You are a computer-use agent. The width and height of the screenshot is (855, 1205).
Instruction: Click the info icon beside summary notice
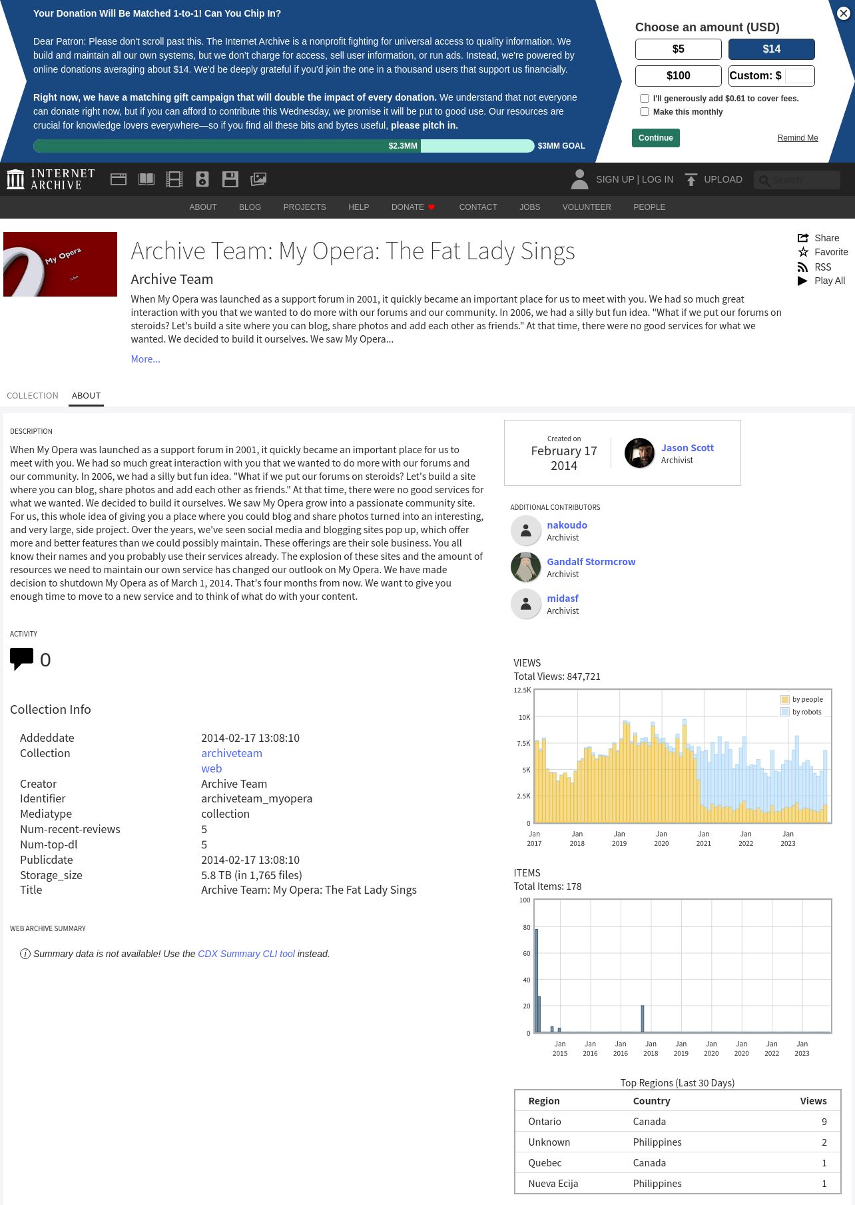(x=25, y=954)
